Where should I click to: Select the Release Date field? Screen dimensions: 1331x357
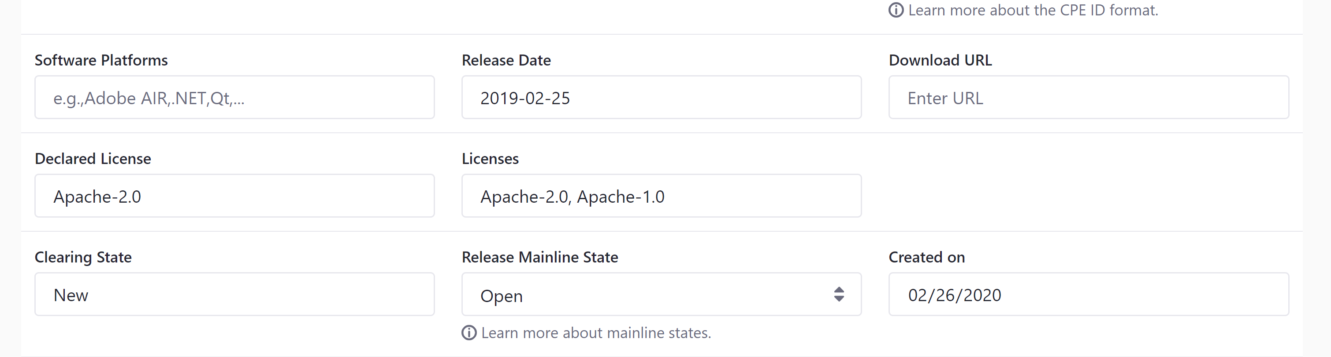(662, 97)
